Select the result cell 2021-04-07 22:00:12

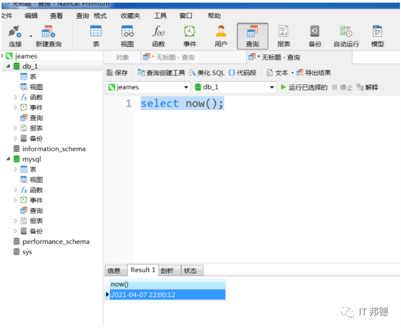[168, 294]
